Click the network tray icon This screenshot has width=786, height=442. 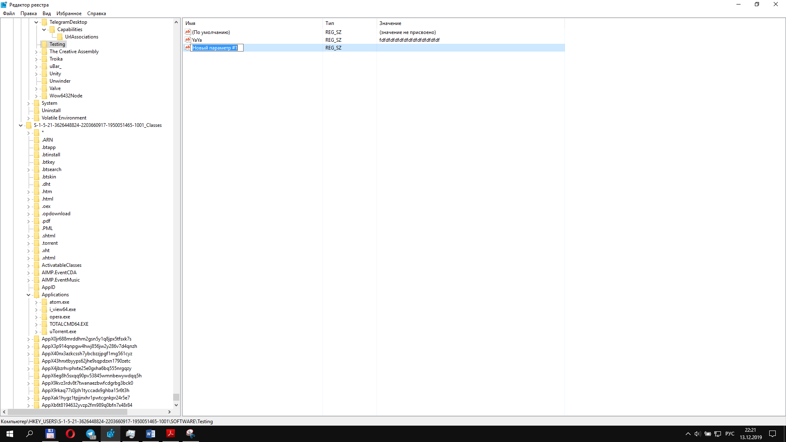coord(718,434)
